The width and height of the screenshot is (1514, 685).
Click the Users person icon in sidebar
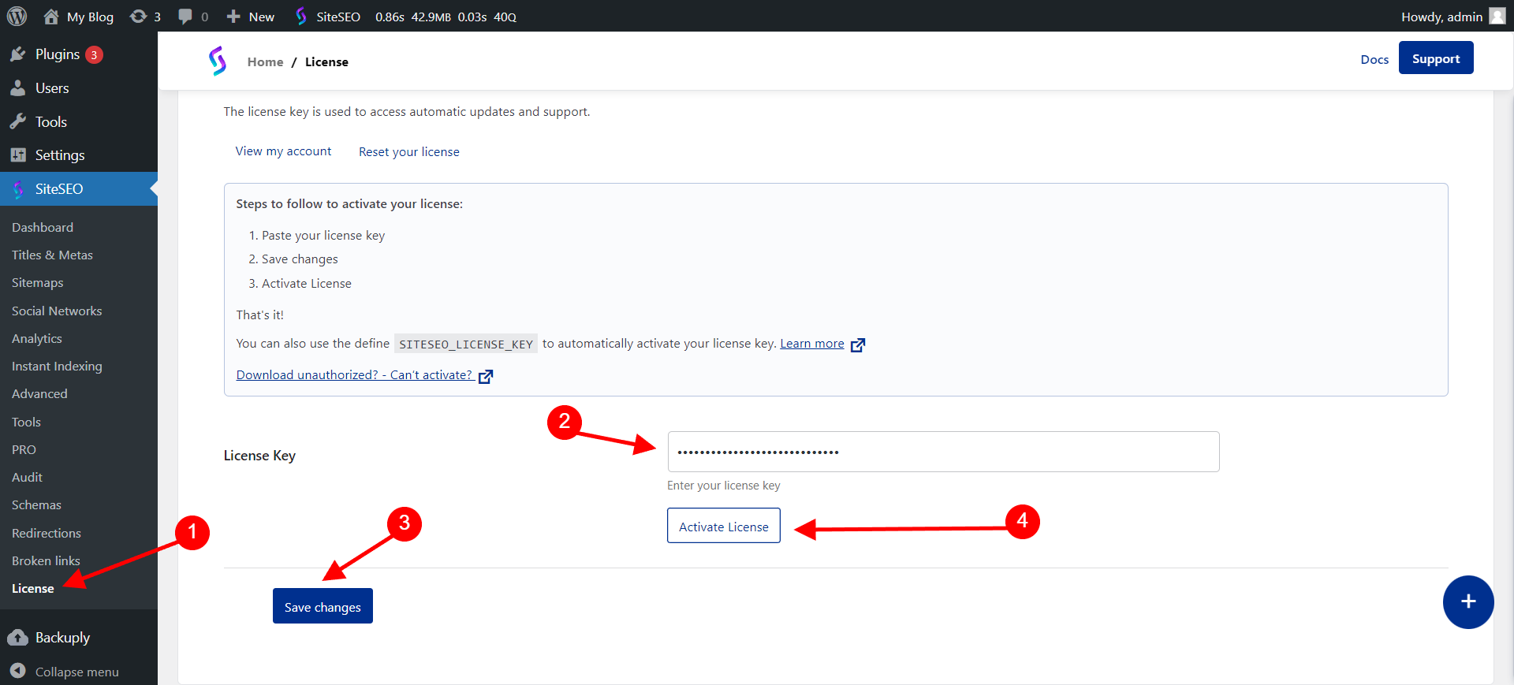click(18, 88)
